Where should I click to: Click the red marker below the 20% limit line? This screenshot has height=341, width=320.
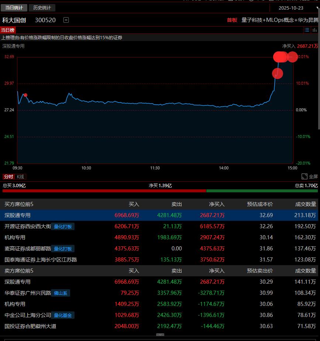tap(278, 74)
